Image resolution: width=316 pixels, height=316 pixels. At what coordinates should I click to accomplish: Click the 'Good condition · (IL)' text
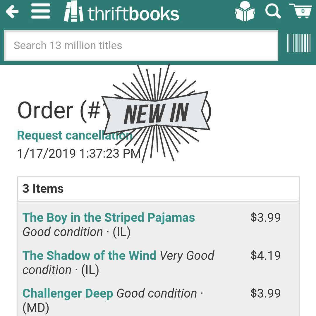(x=76, y=232)
